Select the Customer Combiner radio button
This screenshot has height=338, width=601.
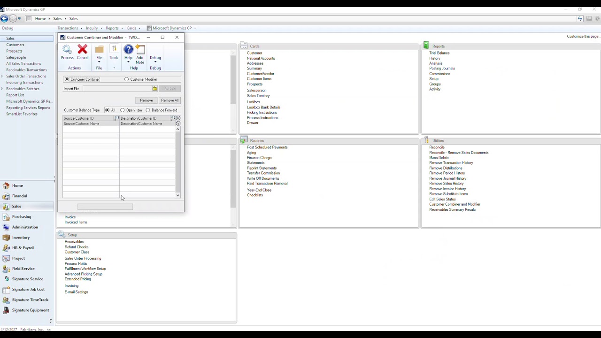67,79
